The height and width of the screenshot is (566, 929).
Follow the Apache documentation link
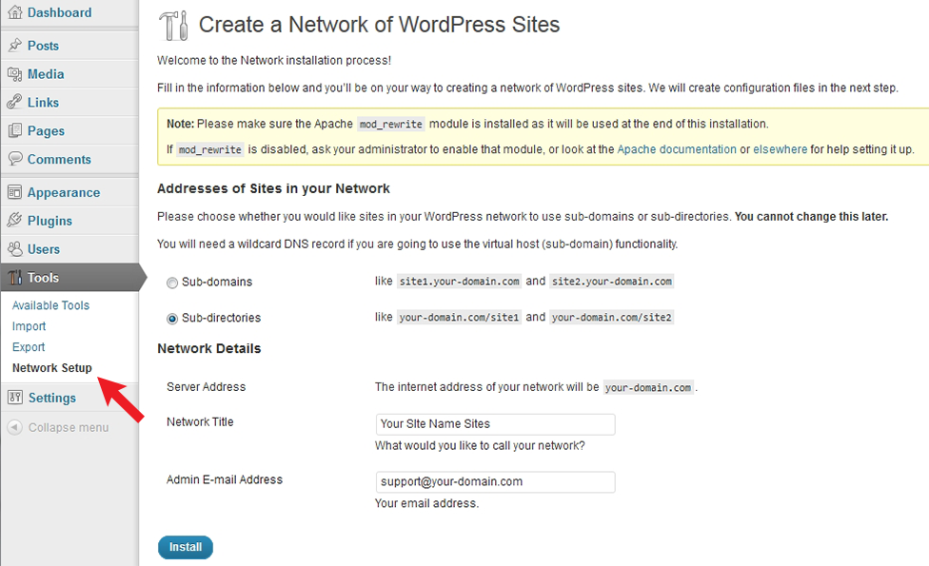click(677, 149)
